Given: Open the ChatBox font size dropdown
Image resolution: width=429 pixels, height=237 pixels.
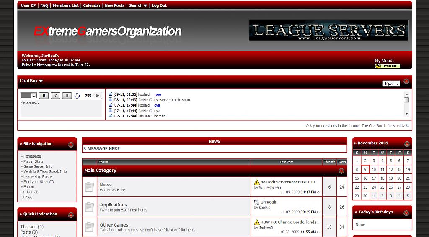Looking at the screenshot, I should tap(391, 84).
